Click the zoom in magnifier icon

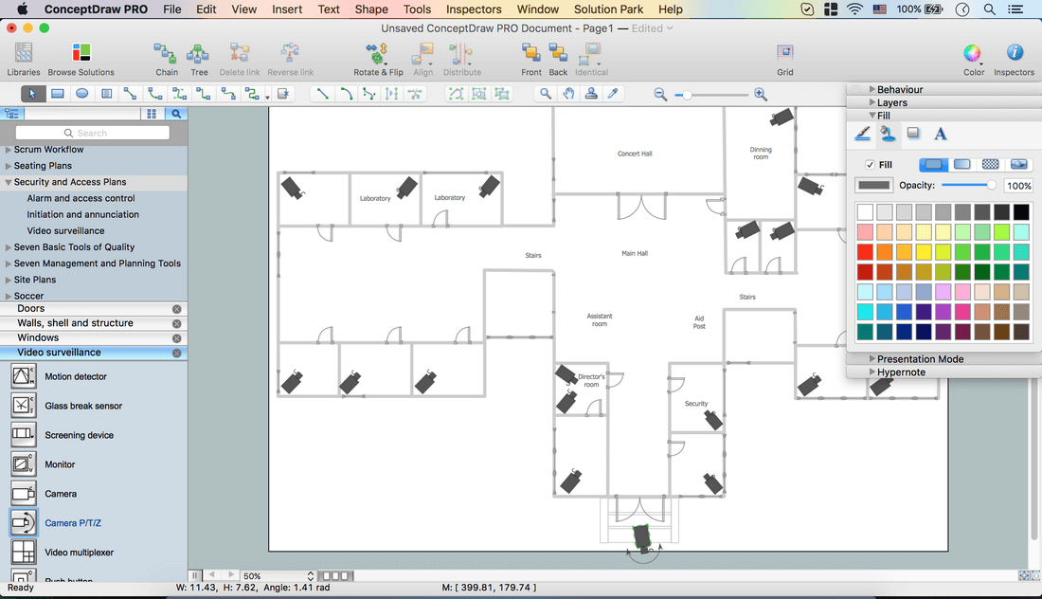click(x=761, y=95)
